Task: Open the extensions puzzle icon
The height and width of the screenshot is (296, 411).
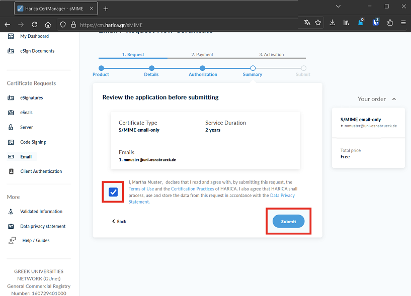Action: pyautogui.click(x=390, y=23)
